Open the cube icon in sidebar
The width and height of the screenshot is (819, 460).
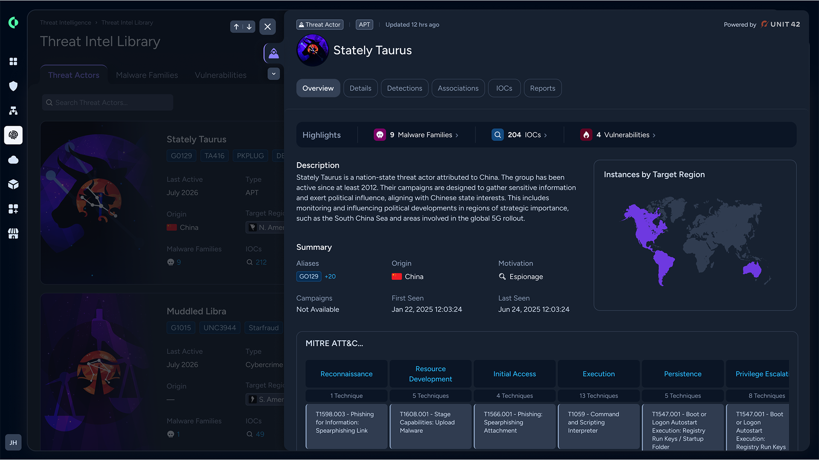13,184
